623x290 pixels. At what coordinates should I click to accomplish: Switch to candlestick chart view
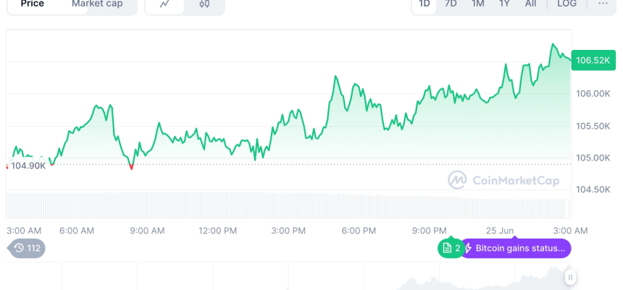point(204,4)
